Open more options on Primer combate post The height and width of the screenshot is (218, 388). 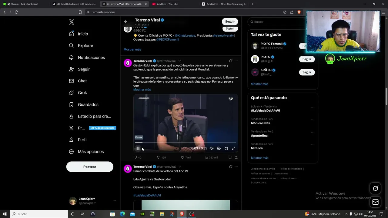tap(236, 167)
